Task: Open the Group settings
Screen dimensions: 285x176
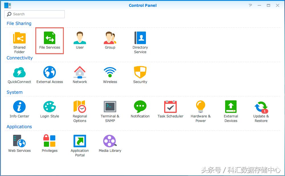Action: [110, 40]
